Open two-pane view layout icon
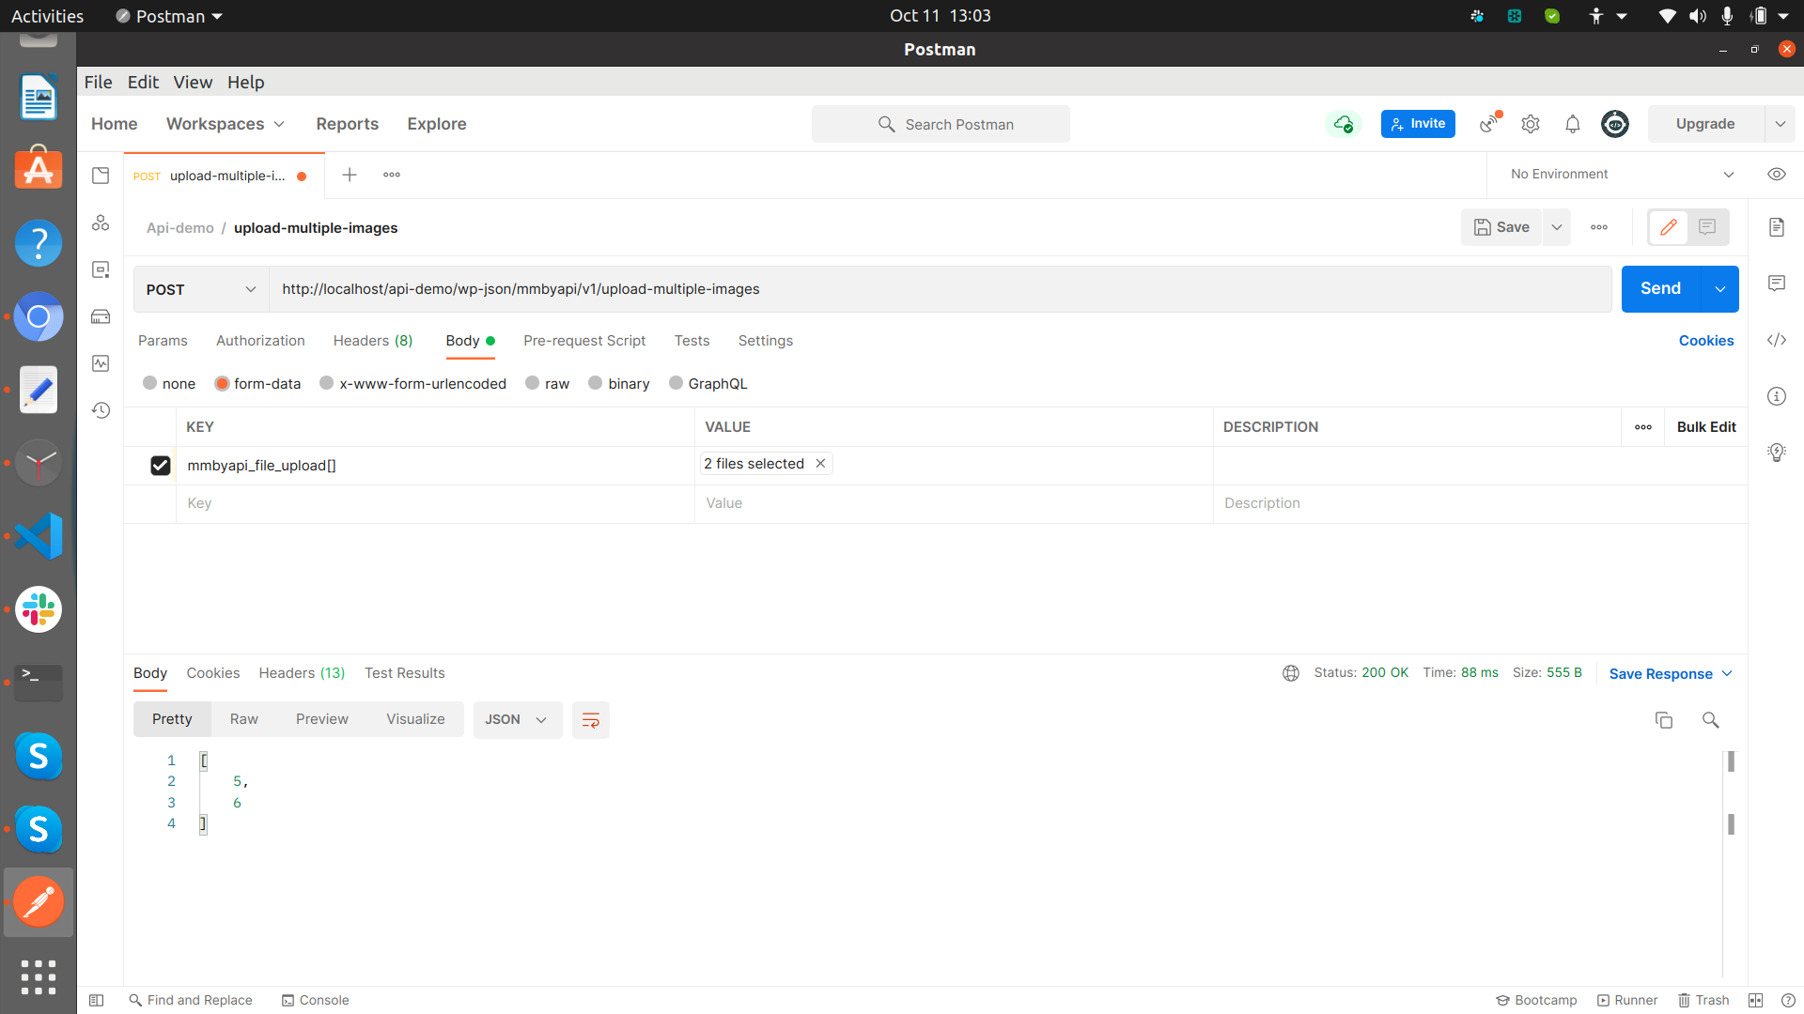The image size is (1804, 1014). [1755, 1000]
